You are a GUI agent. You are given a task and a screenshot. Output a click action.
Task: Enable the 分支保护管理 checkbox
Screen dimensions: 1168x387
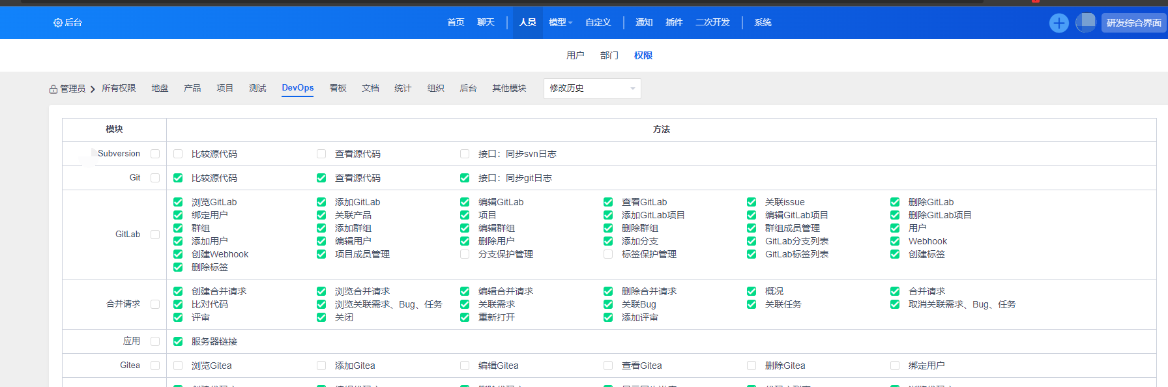[465, 254]
